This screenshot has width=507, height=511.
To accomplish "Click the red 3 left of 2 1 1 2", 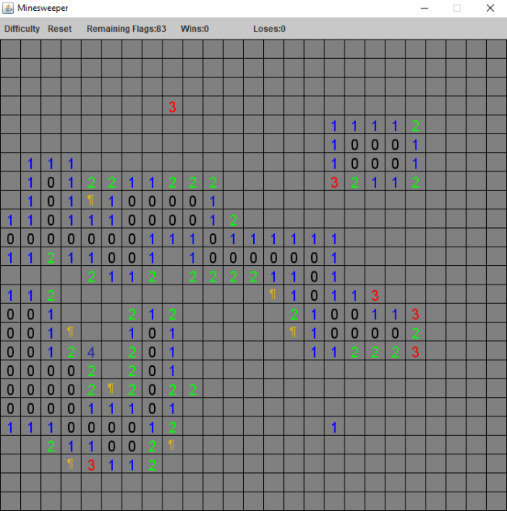I will pyautogui.click(x=334, y=182).
